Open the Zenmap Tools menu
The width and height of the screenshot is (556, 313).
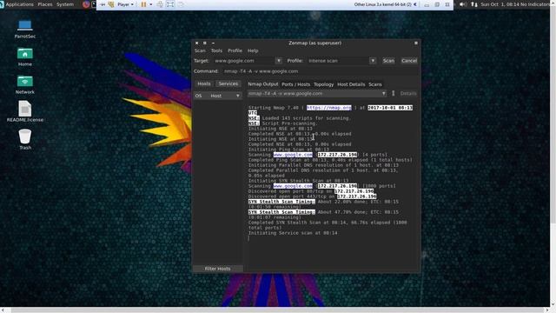pyautogui.click(x=216, y=50)
